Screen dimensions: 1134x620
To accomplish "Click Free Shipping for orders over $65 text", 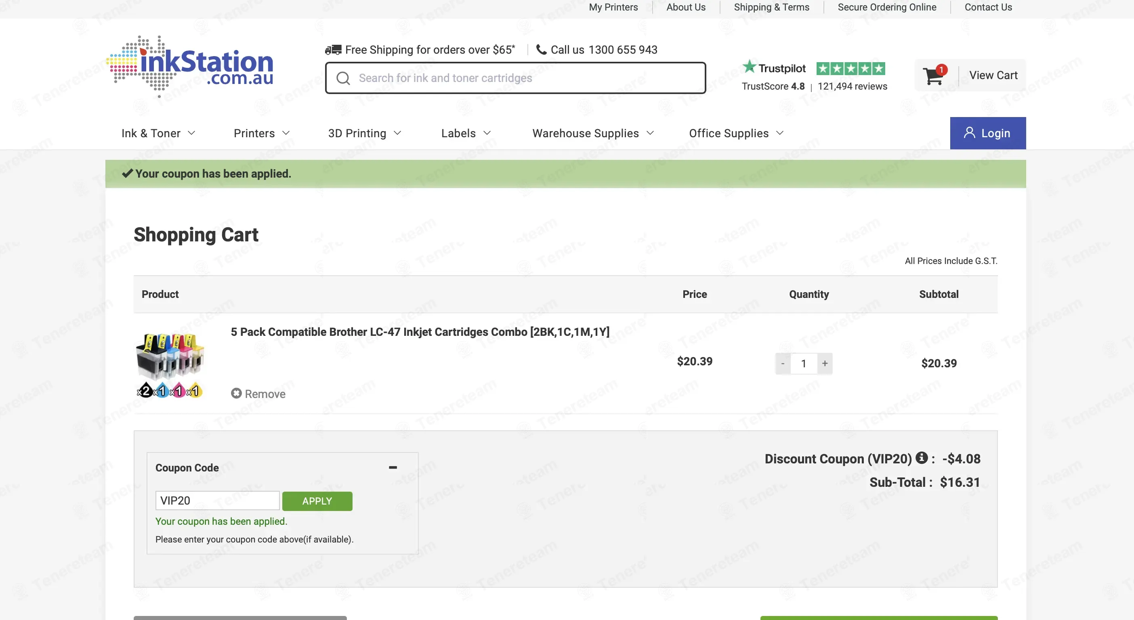I will [430, 50].
